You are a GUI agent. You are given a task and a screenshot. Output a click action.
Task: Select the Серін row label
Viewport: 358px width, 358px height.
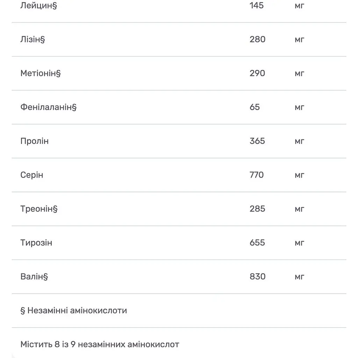click(x=32, y=175)
